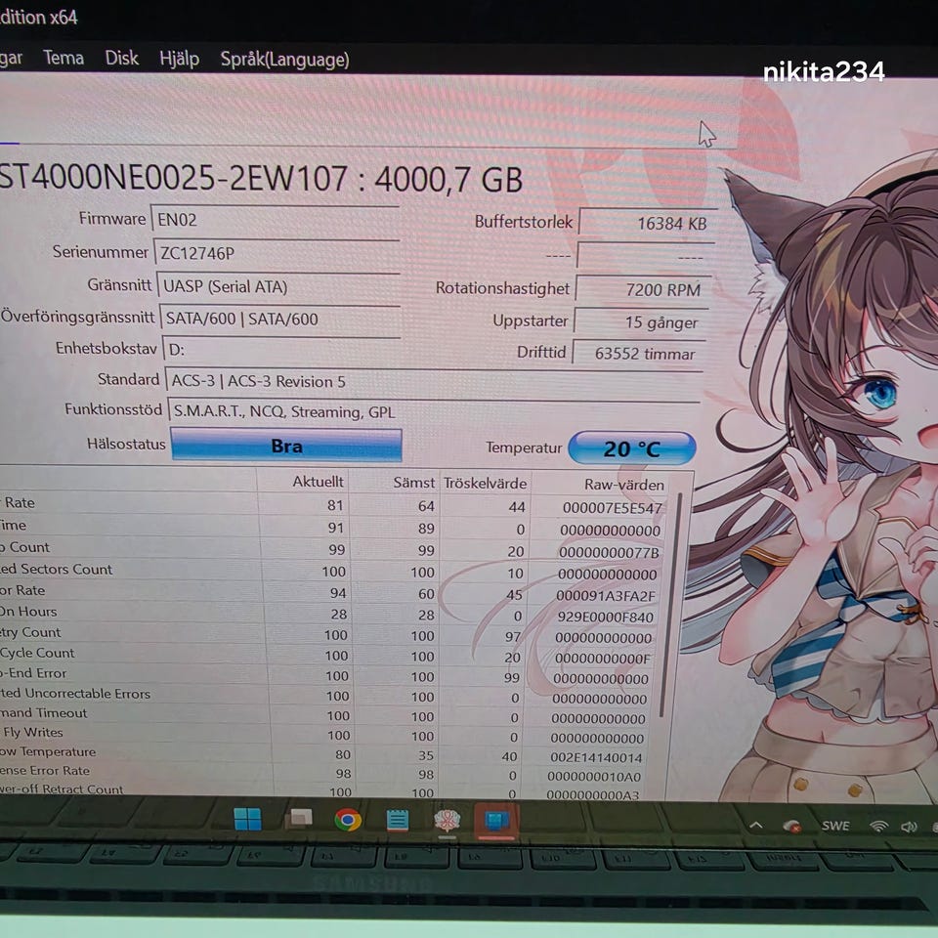Click the Buffertstorlek field 16384 KB
This screenshot has height=938, width=938.
(x=647, y=223)
